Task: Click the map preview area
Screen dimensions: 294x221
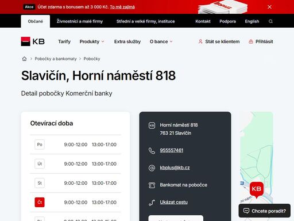Action: (257, 157)
